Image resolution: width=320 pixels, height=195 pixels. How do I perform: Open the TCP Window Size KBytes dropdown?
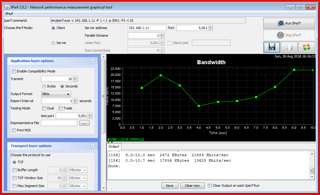[78, 178]
